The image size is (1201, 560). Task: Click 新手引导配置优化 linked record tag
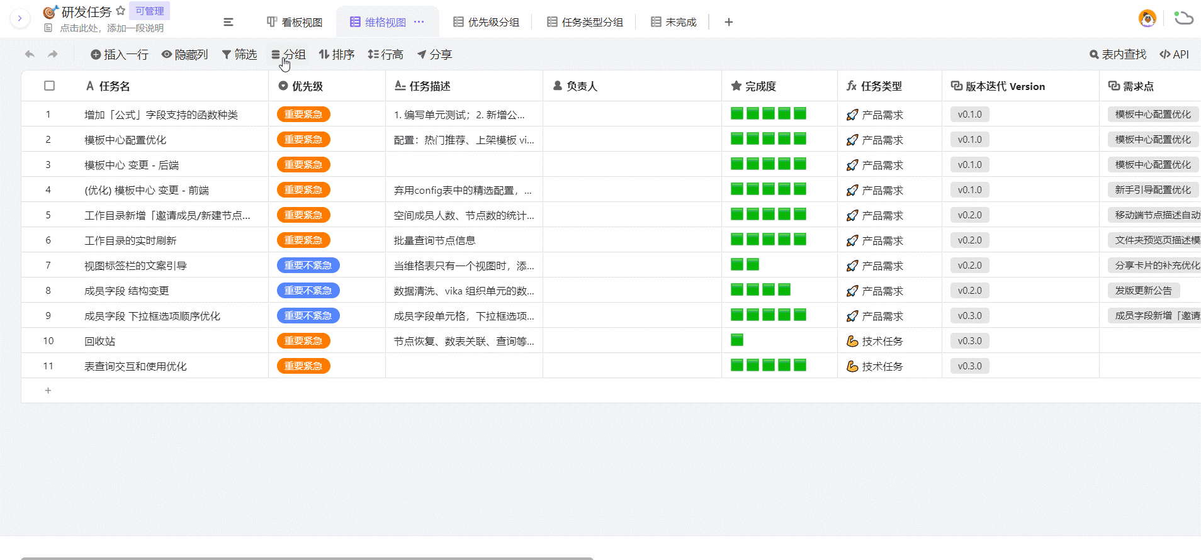click(1153, 189)
